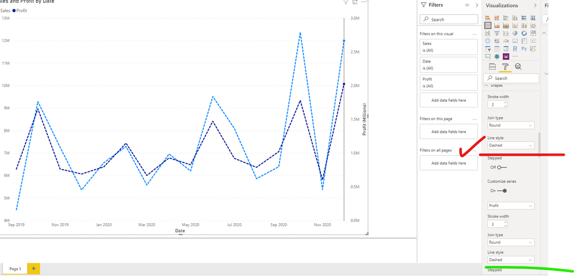Image resolution: width=574 pixels, height=276 pixels.
Task: Select the table visual
Action: 497,49
